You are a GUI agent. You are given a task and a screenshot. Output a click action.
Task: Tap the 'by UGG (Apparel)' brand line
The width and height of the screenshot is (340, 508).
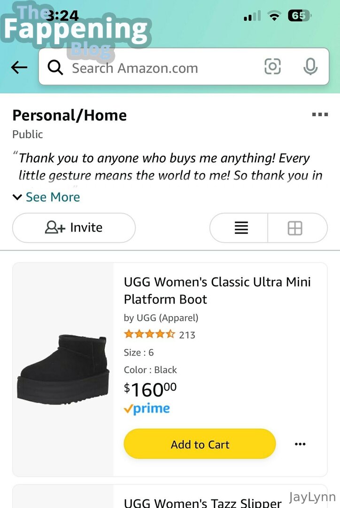click(161, 318)
